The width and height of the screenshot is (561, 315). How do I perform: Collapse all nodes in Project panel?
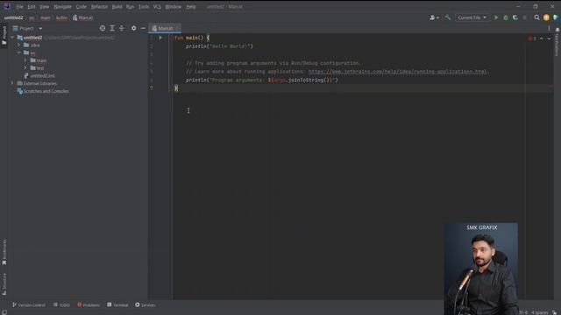point(121,28)
